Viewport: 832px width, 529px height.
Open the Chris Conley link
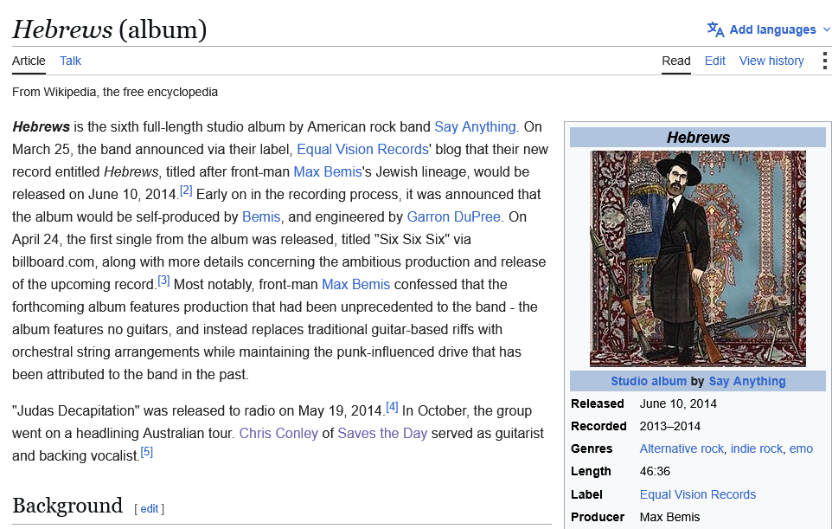pos(278,434)
